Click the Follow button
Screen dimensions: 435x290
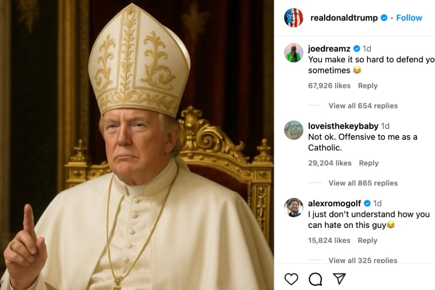(409, 18)
